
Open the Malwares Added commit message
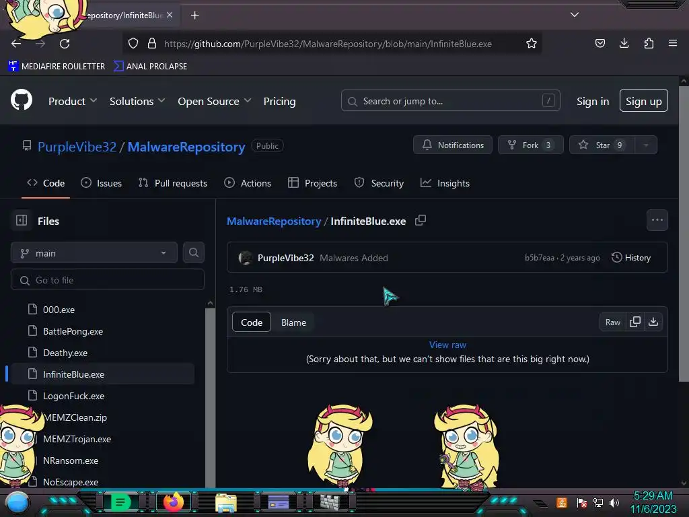point(354,258)
